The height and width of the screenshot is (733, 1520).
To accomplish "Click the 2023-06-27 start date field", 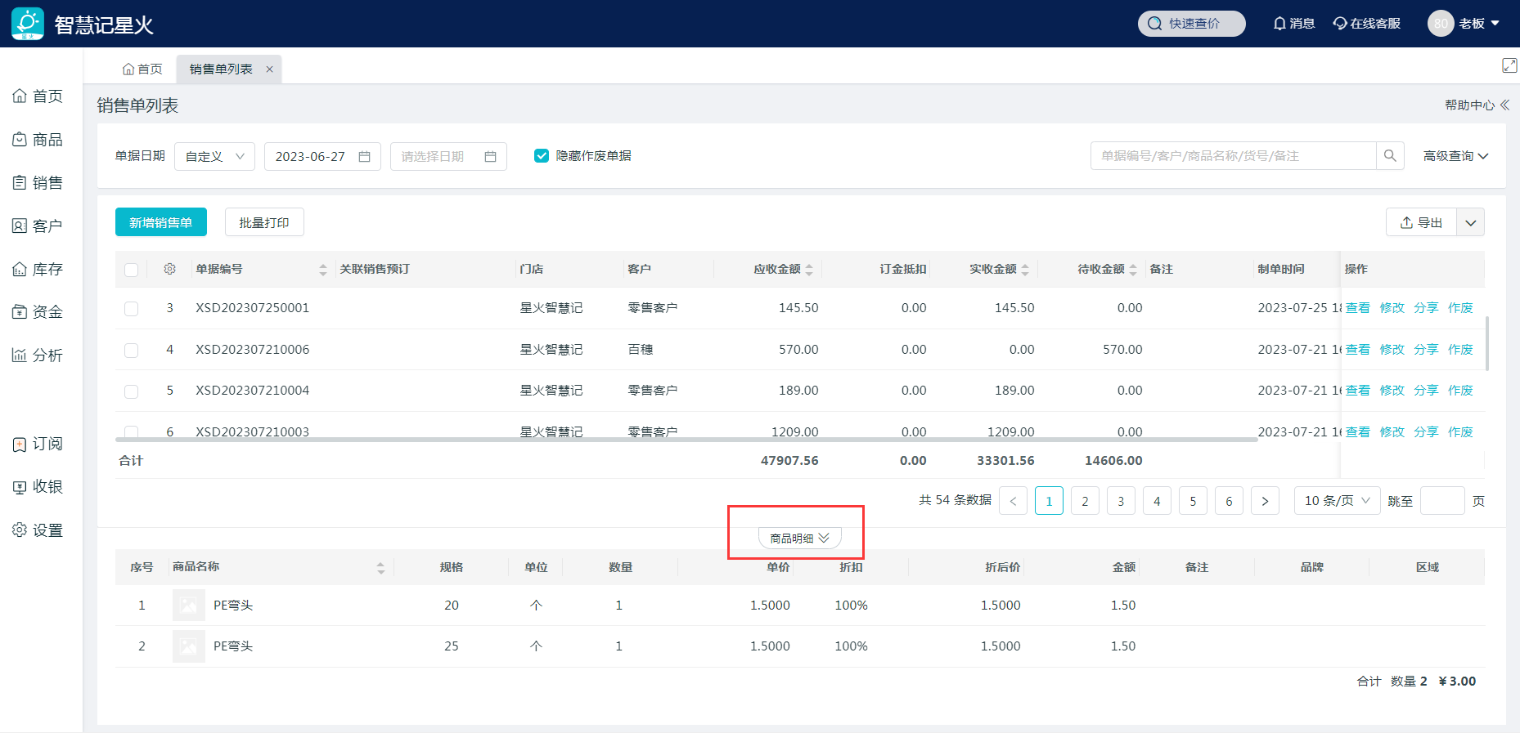I will [x=322, y=156].
